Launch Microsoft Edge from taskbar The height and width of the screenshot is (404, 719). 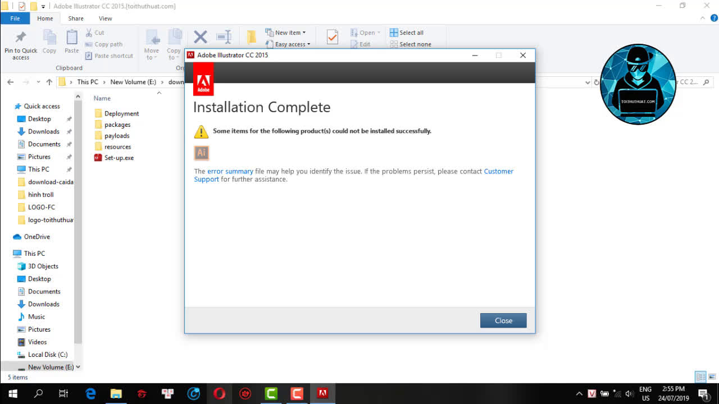(90, 393)
